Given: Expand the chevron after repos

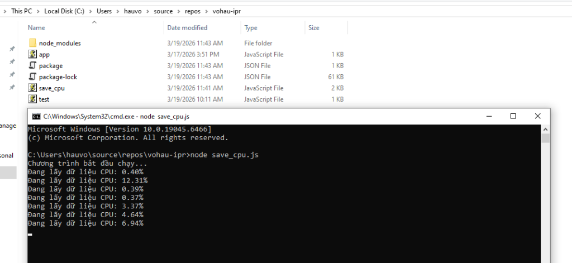Looking at the screenshot, I should [x=207, y=11].
